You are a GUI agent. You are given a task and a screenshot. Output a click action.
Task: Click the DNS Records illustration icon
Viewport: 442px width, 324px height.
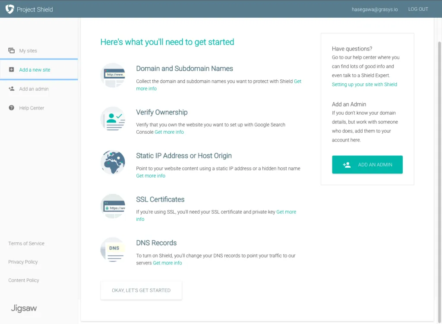(x=113, y=250)
